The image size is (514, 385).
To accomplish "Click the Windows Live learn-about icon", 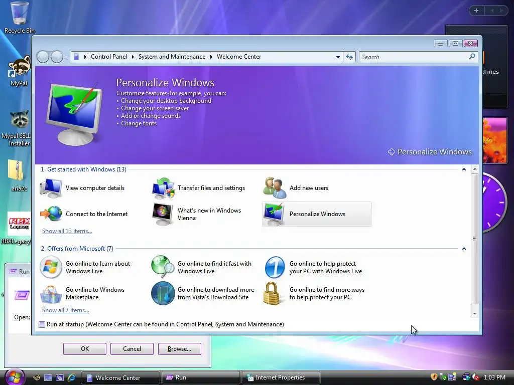I will pos(51,267).
